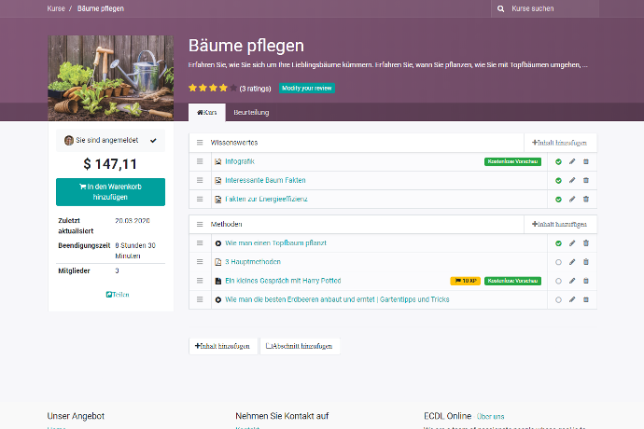Mark Erdbeeren lesson as completed
Image resolution: width=644 pixels, height=429 pixels.
pyautogui.click(x=558, y=300)
